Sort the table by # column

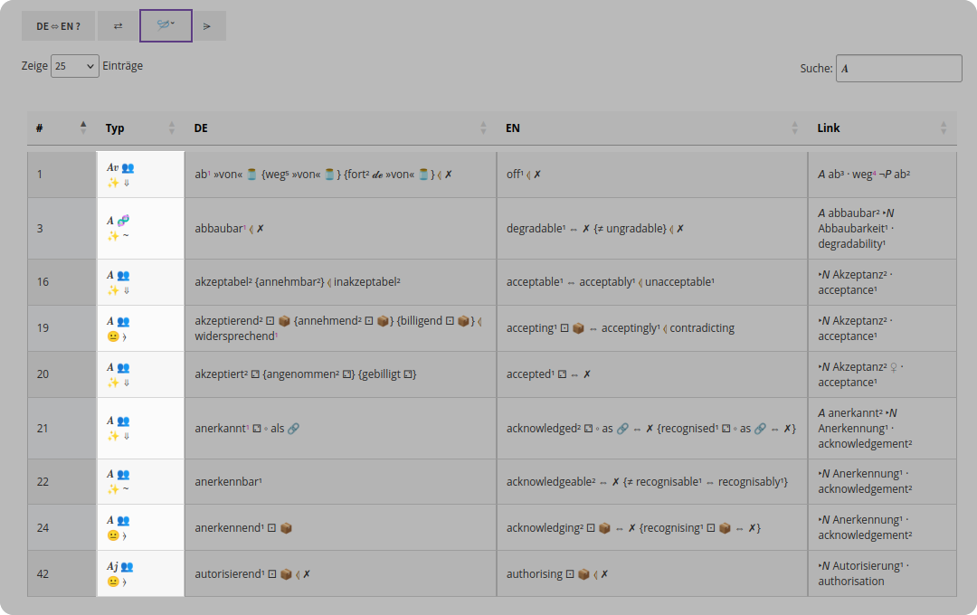pyautogui.click(x=62, y=128)
